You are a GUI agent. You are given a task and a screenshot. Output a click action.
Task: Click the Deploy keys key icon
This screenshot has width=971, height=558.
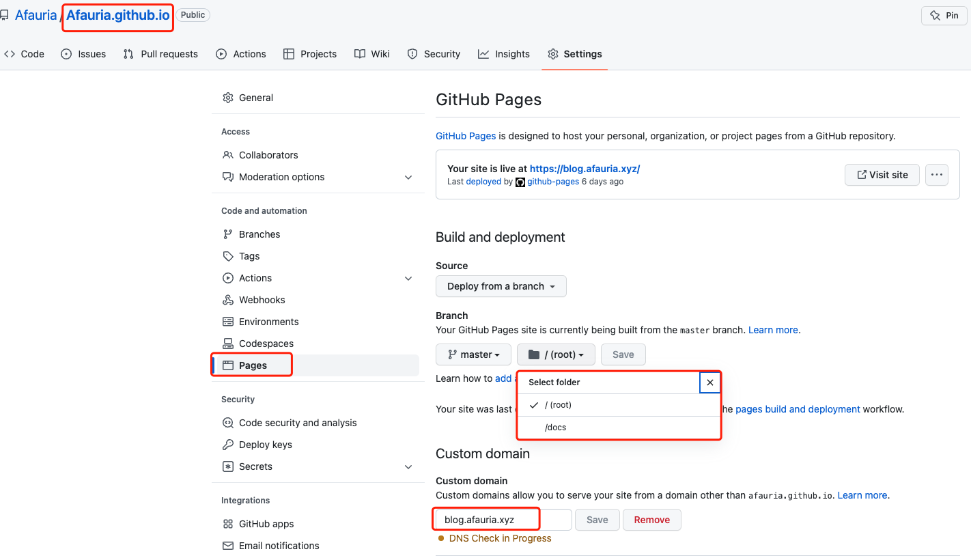[228, 445]
